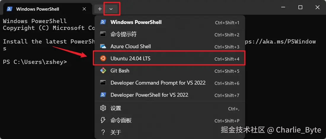326x139 pixels.
Task: Open a new tab with plus button
Action: pyautogui.click(x=100, y=9)
